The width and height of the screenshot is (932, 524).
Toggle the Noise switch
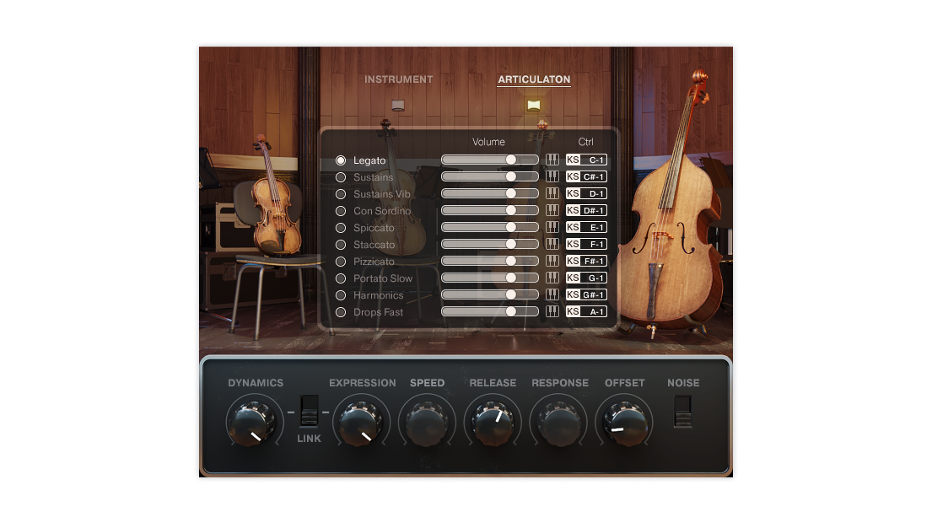coord(682,411)
